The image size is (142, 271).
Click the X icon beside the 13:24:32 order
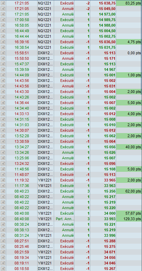tap(3, 163)
